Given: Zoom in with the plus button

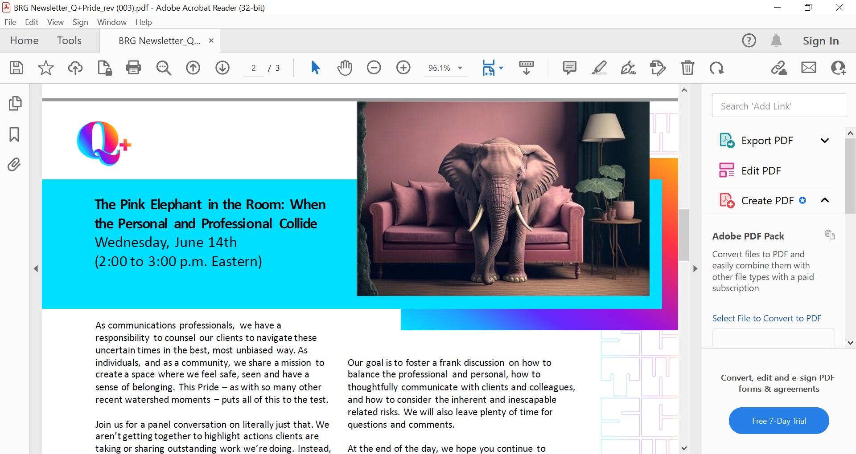Looking at the screenshot, I should [403, 68].
